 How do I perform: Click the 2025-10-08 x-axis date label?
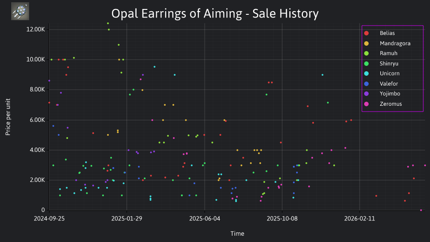[x=282, y=219]
